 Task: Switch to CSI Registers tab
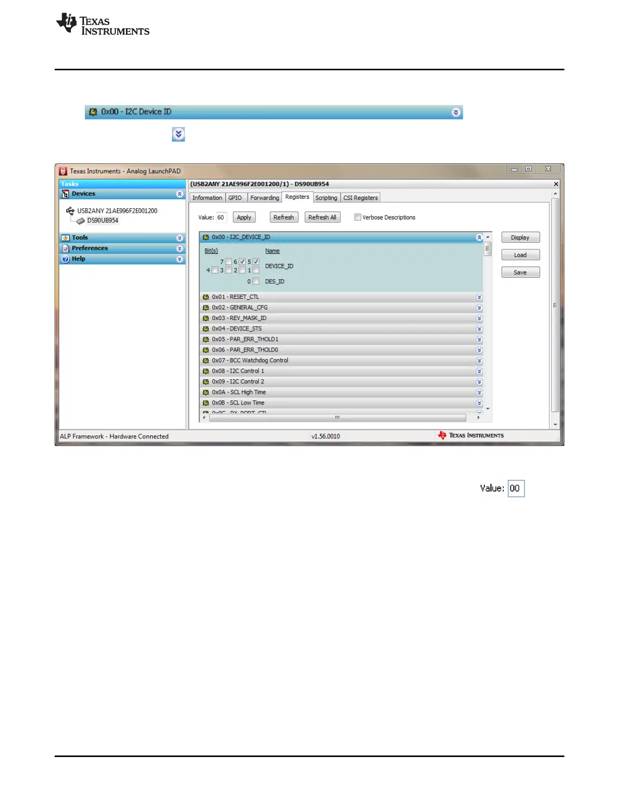[361, 198]
